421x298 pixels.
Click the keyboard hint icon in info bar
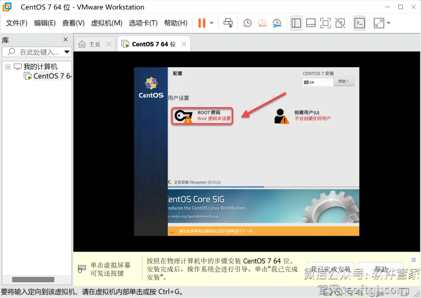click(x=81, y=269)
